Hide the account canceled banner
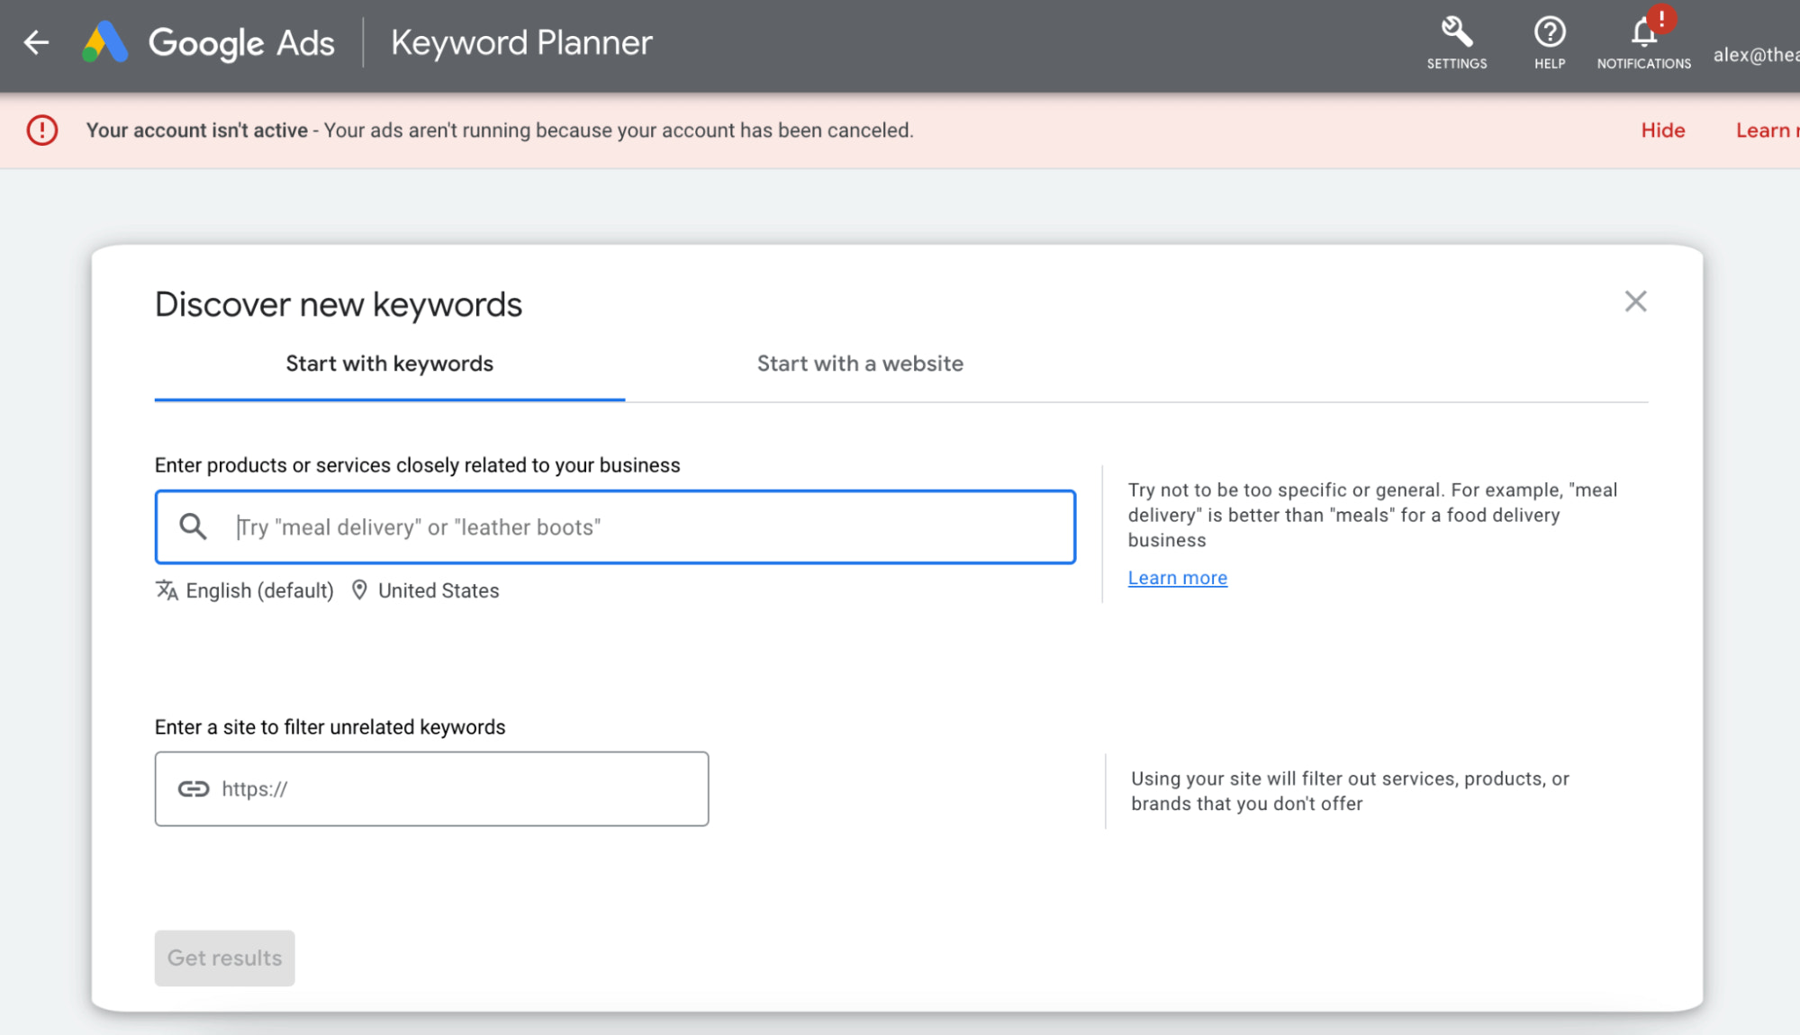 (1662, 130)
